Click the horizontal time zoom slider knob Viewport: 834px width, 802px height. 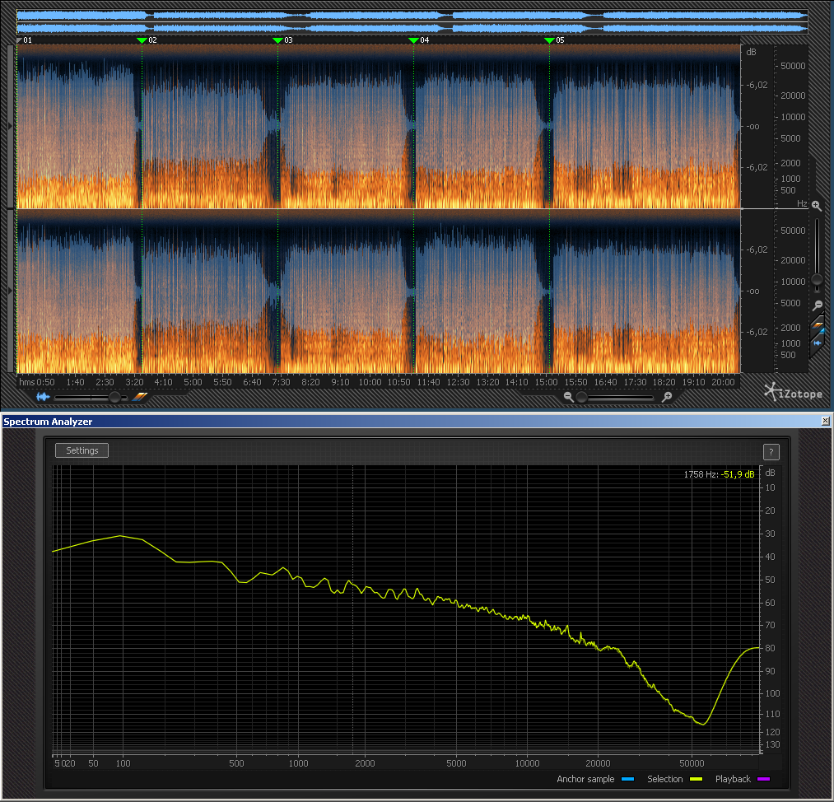coord(582,397)
